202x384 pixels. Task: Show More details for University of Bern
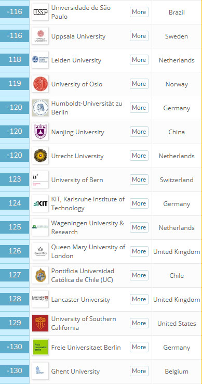pyautogui.click(x=139, y=180)
